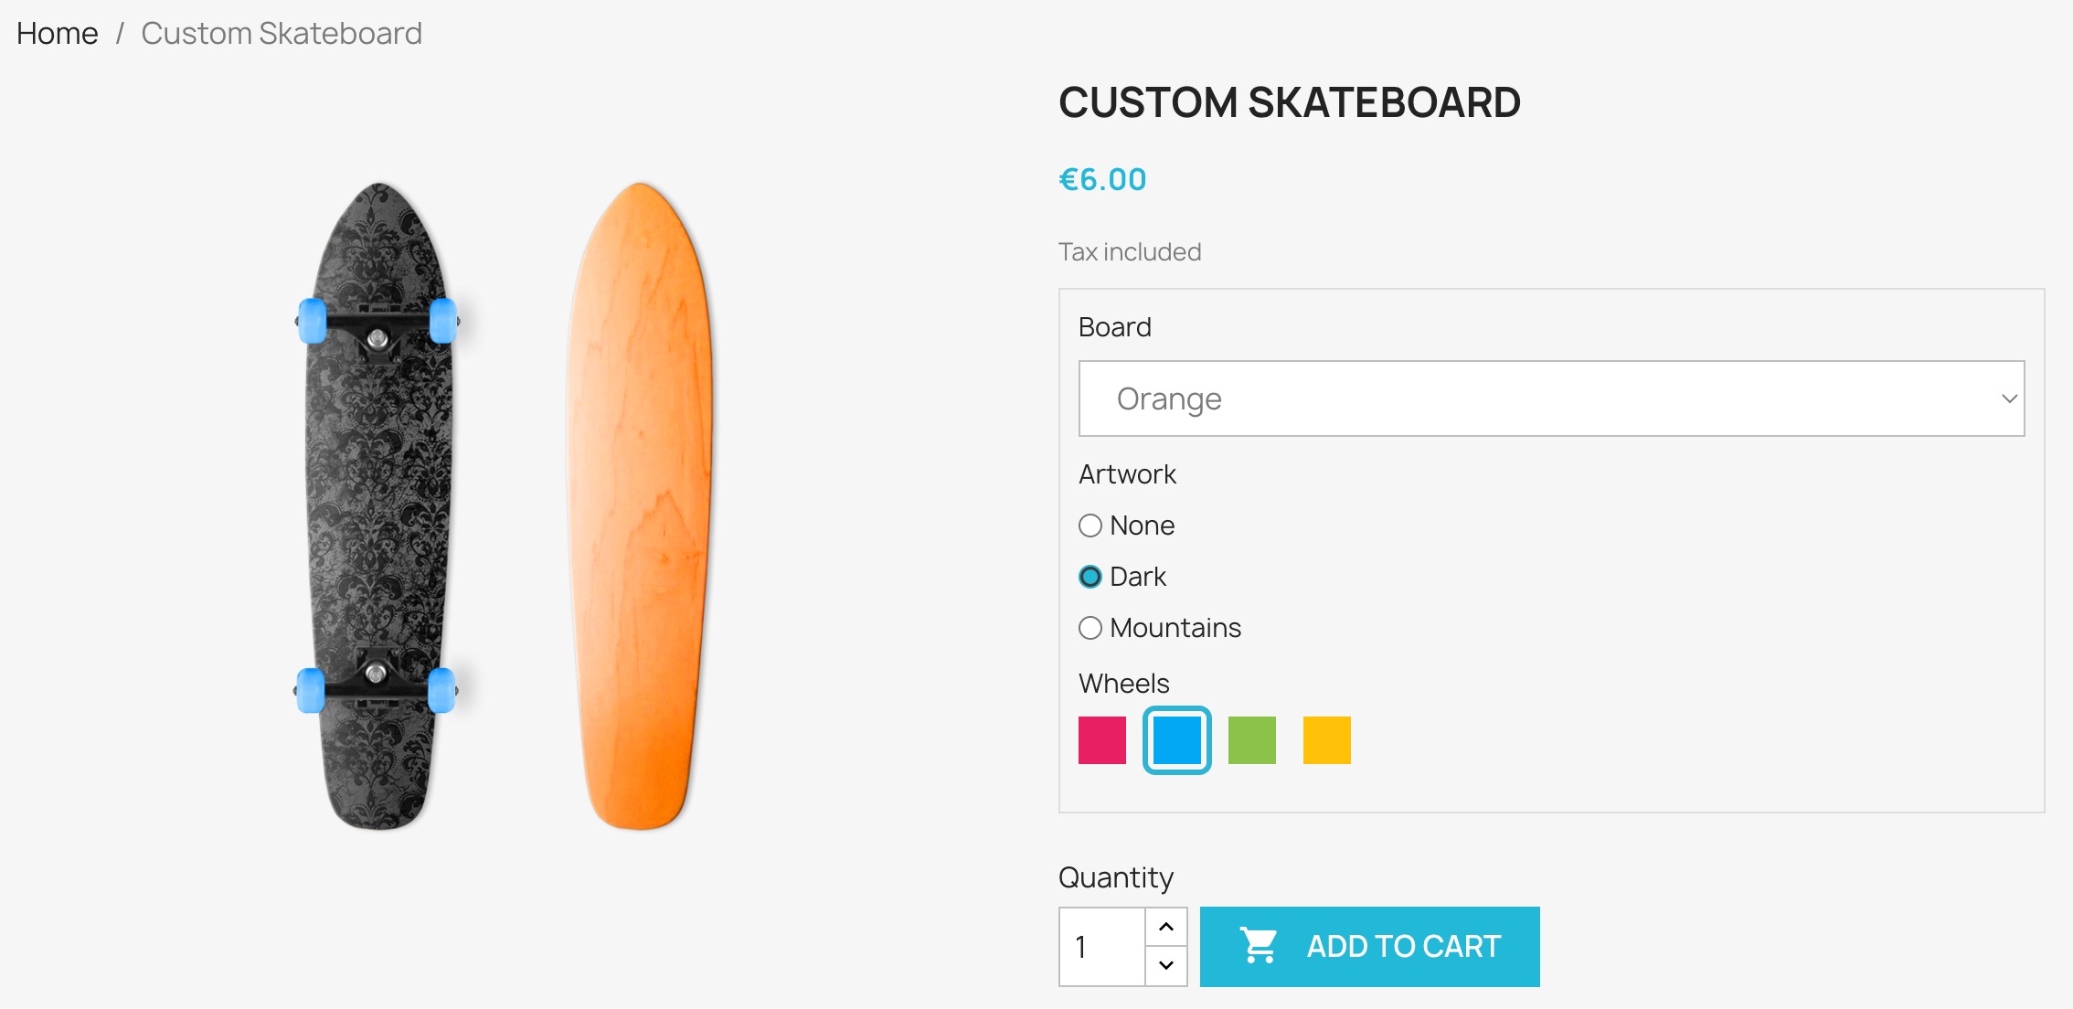Pick the yellow wheels color swatch
Screen dimensions: 2073x1009
tap(1327, 740)
